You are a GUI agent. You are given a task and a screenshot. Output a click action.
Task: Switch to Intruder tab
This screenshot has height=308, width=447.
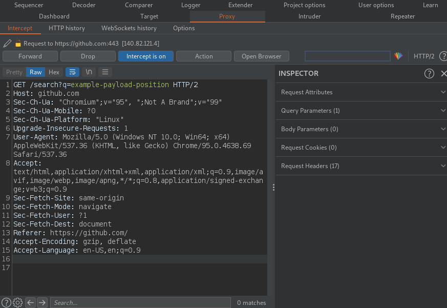(310, 16)
